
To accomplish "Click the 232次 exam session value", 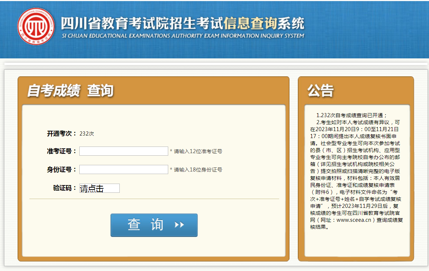I will coord(87,134).
